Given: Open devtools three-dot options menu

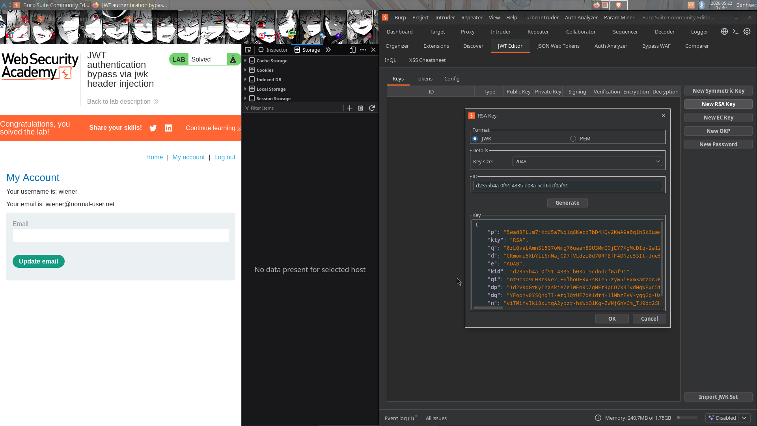Looking at the screenshot, I should (363, 50).
